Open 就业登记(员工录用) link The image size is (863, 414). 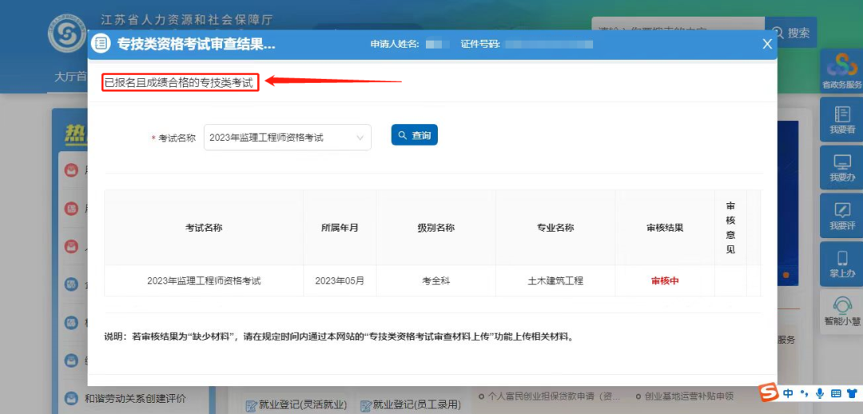(410, 404)
